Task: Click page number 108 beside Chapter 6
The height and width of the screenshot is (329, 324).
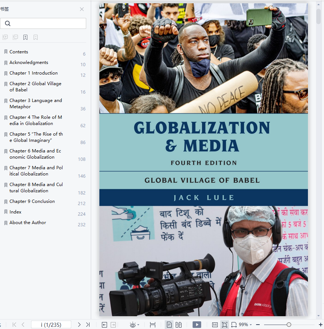Action: tap(81, 159)
